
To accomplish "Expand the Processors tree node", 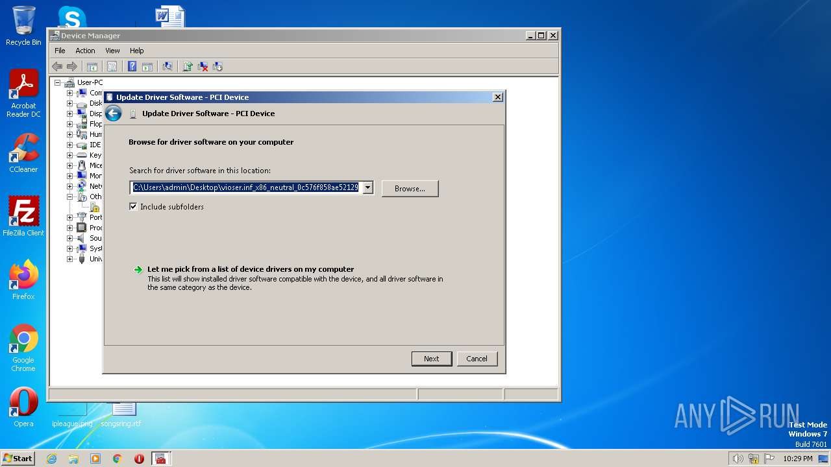I will click(x=69, y=228).
